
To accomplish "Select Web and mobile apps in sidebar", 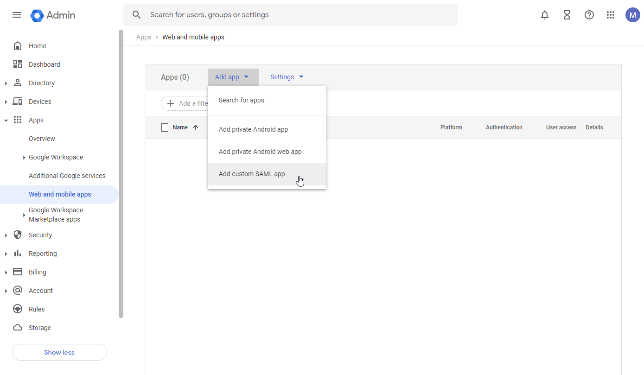I will (59, 194).
